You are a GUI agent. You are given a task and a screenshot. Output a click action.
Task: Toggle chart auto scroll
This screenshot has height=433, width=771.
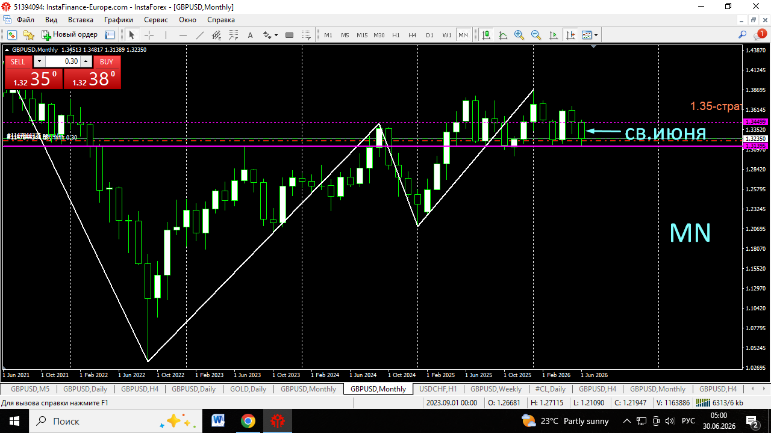click(x=553, y=35)
